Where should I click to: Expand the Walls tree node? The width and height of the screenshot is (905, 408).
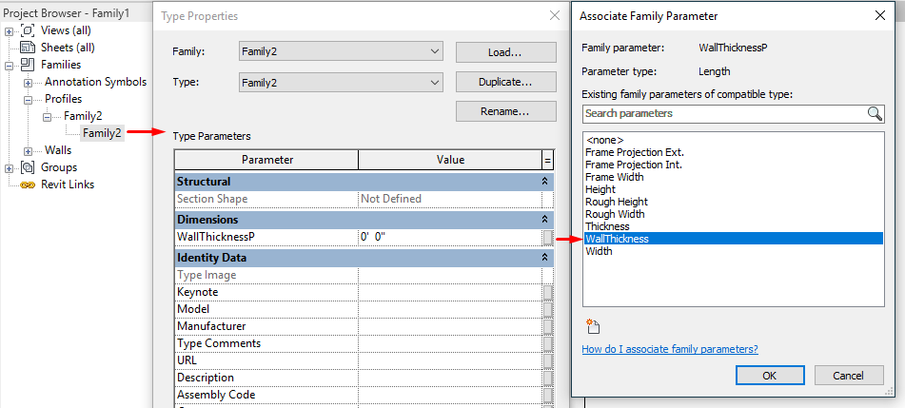pos(29,150)
